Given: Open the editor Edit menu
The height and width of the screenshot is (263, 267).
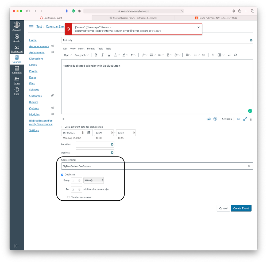Looking at the screenshot, I should click(65, 49).
